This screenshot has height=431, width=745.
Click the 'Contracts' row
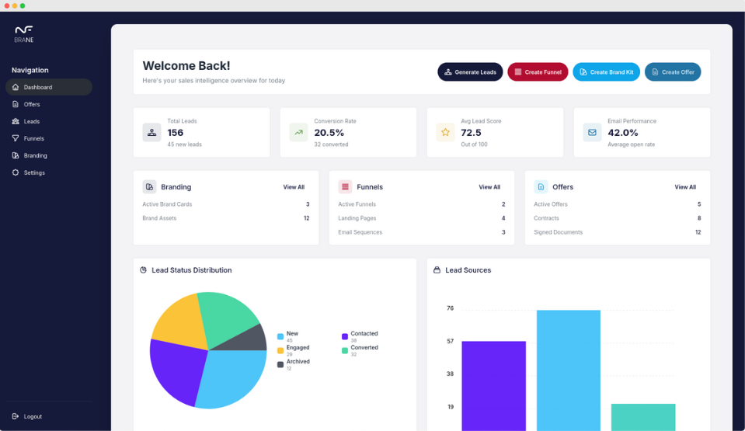(617, 218)
